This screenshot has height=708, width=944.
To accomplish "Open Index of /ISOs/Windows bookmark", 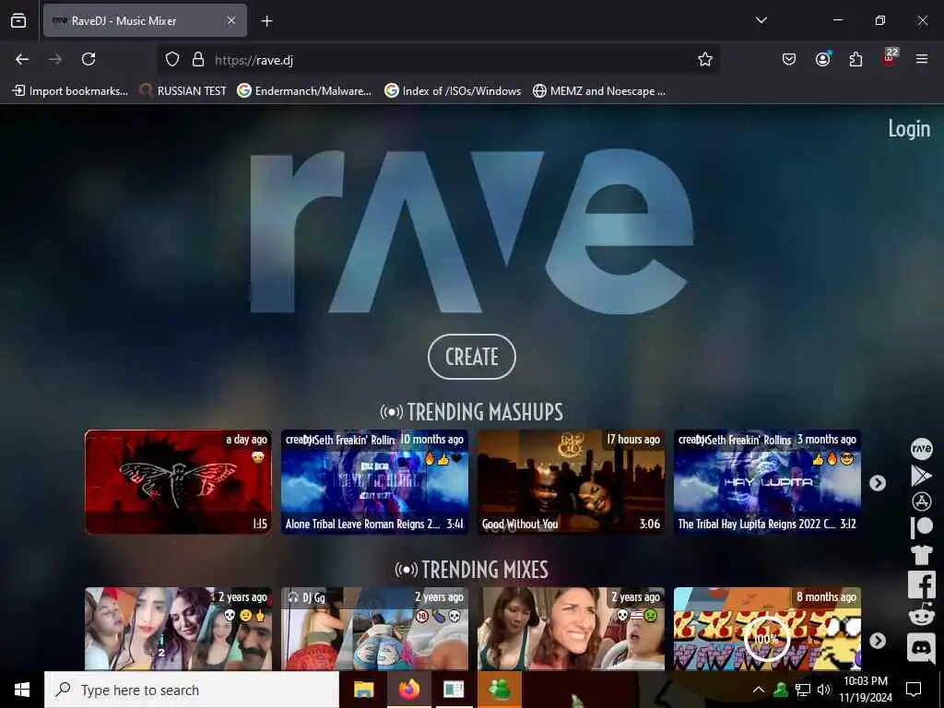I will tap(453, 91).
